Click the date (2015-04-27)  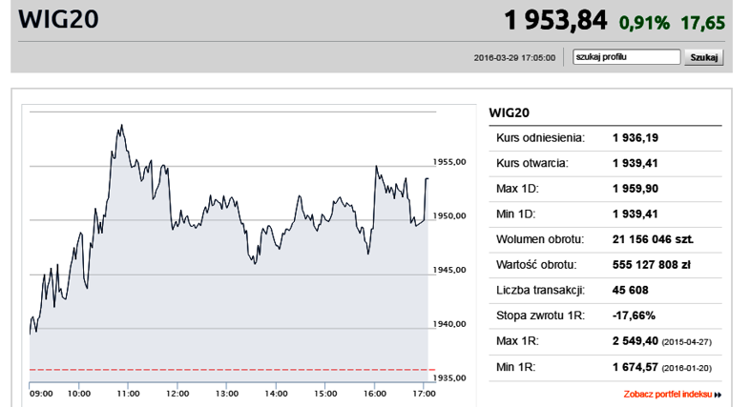pyautogui.click(x=686, y=342)
